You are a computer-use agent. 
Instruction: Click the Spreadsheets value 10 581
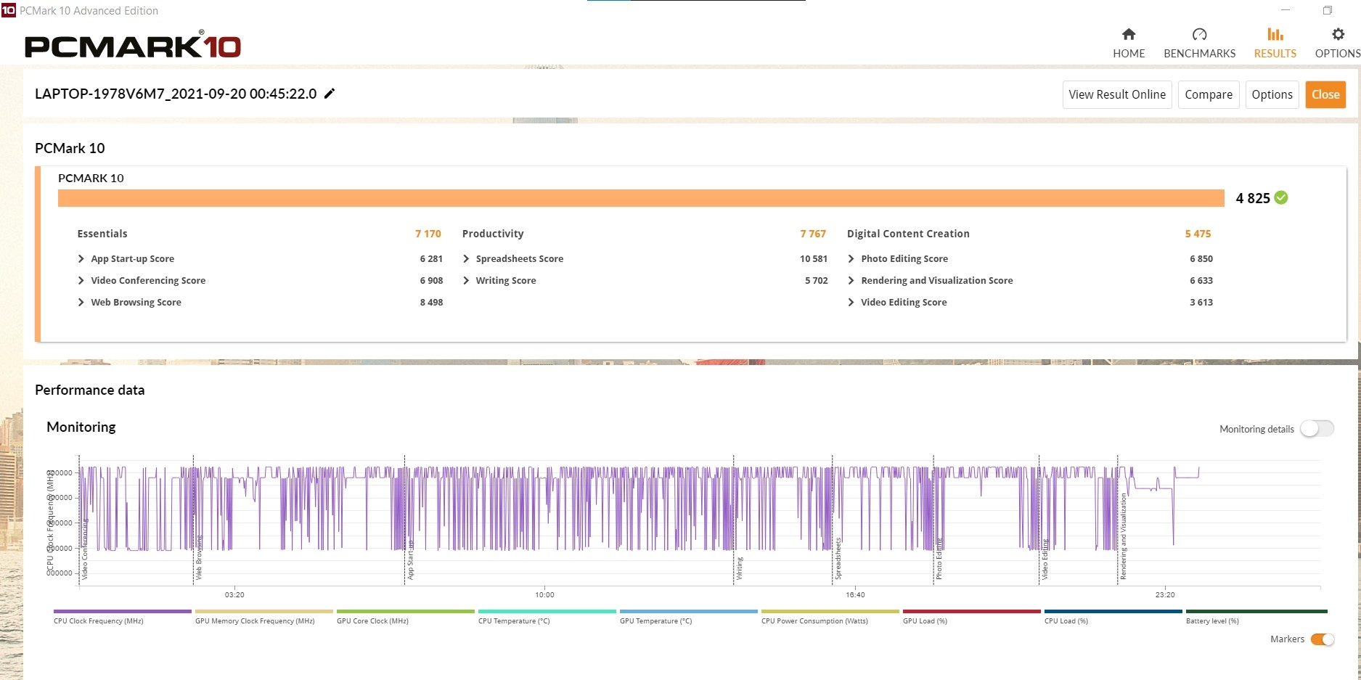pyautogui.click(x=814, y=259)
